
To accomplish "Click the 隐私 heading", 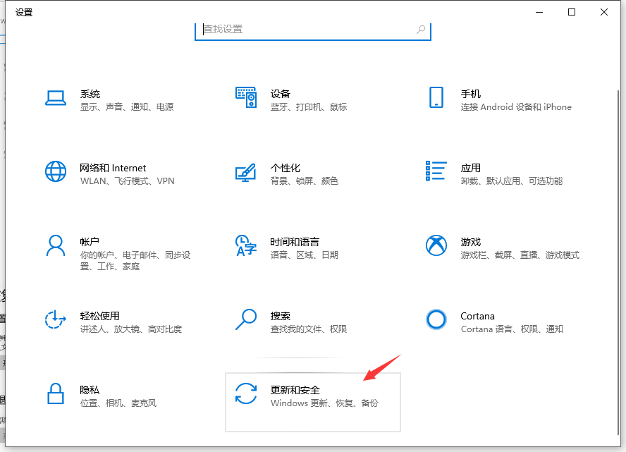I will tap(90, 390).
